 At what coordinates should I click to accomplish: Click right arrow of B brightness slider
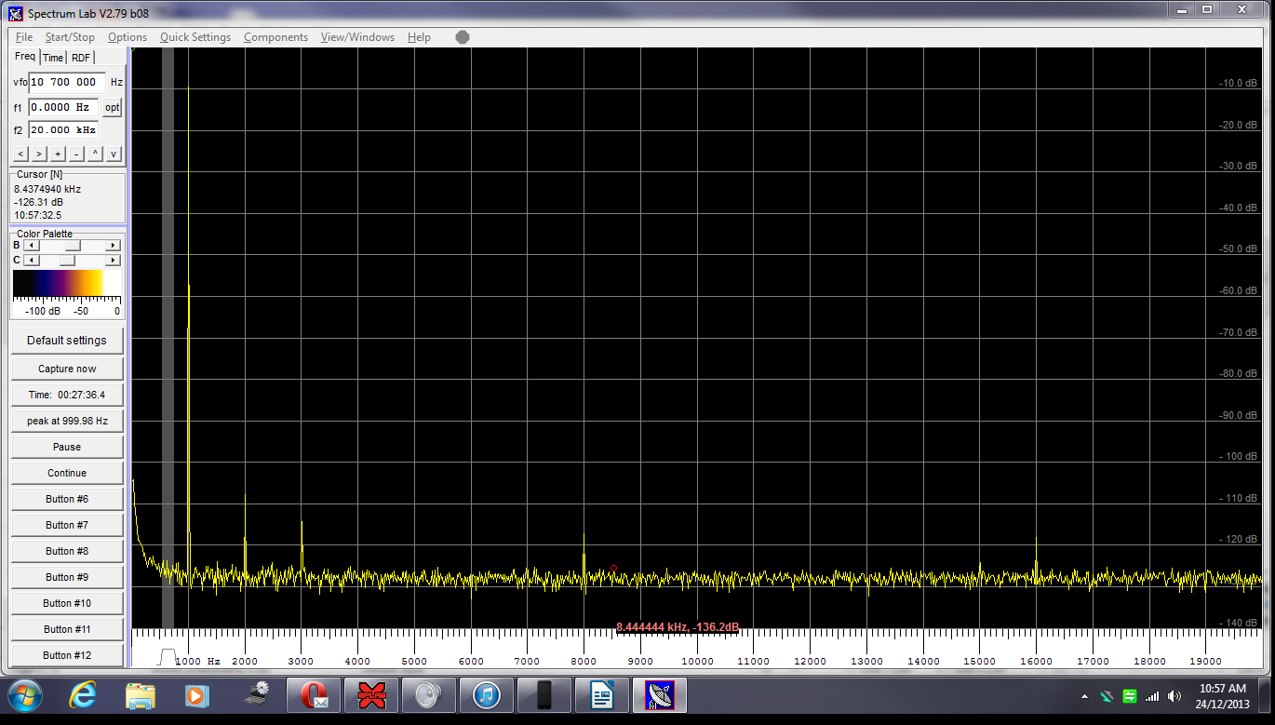click(114, 246)
